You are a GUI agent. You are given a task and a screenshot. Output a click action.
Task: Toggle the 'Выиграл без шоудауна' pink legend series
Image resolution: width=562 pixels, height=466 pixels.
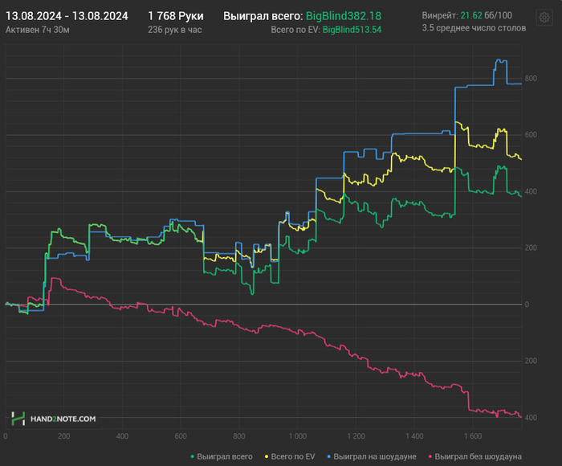[x=475, y=456]
